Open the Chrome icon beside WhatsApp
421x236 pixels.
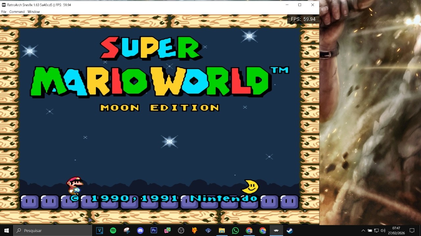[249, 230]
